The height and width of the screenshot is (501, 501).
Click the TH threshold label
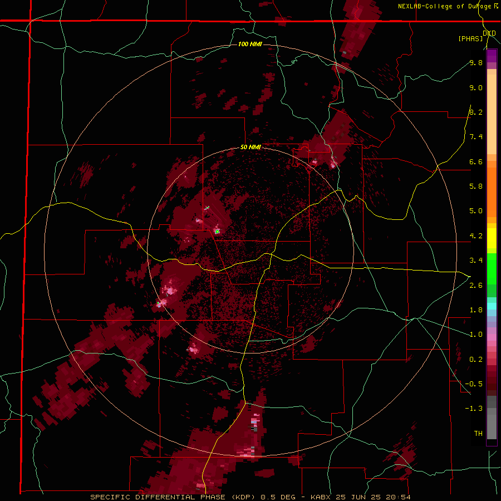(478, 434)
